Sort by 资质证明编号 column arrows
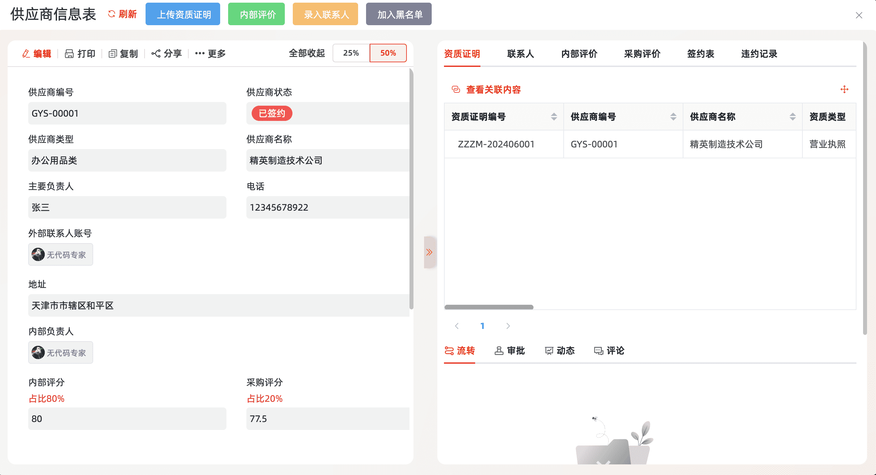Screen dimensions: 876x475 554,117
